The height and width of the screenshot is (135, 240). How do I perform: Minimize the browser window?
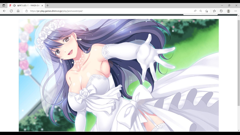pos(222,5)
